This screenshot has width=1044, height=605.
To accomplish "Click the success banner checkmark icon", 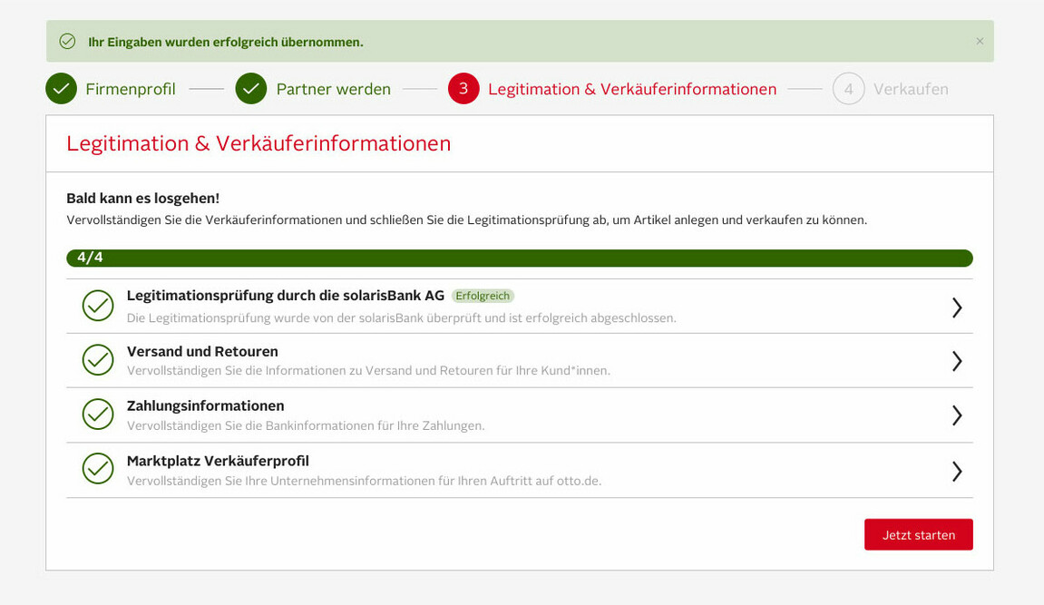I will (67, 41).
